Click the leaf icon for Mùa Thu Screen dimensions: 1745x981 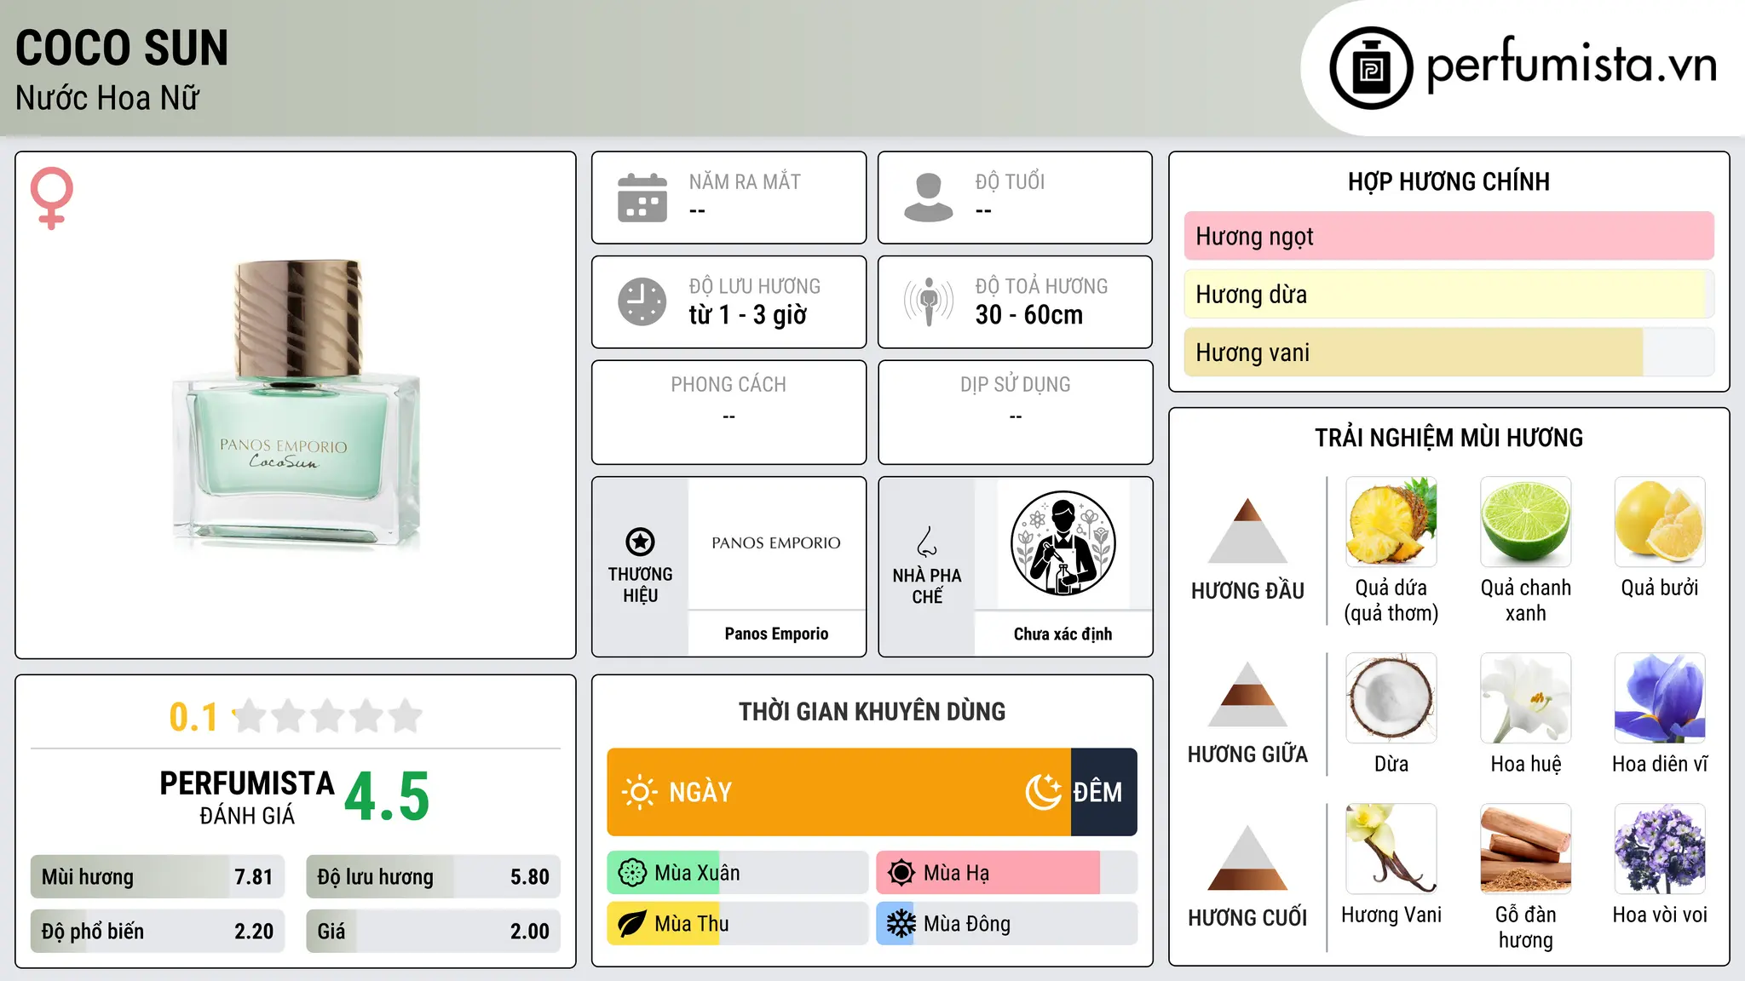632,924
